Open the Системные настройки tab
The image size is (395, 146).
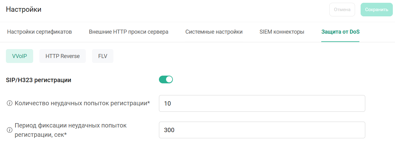coord(214,32)
